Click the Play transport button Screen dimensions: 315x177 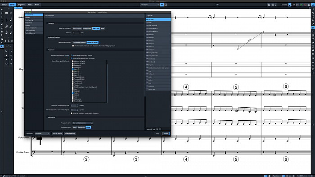[301, 5]
